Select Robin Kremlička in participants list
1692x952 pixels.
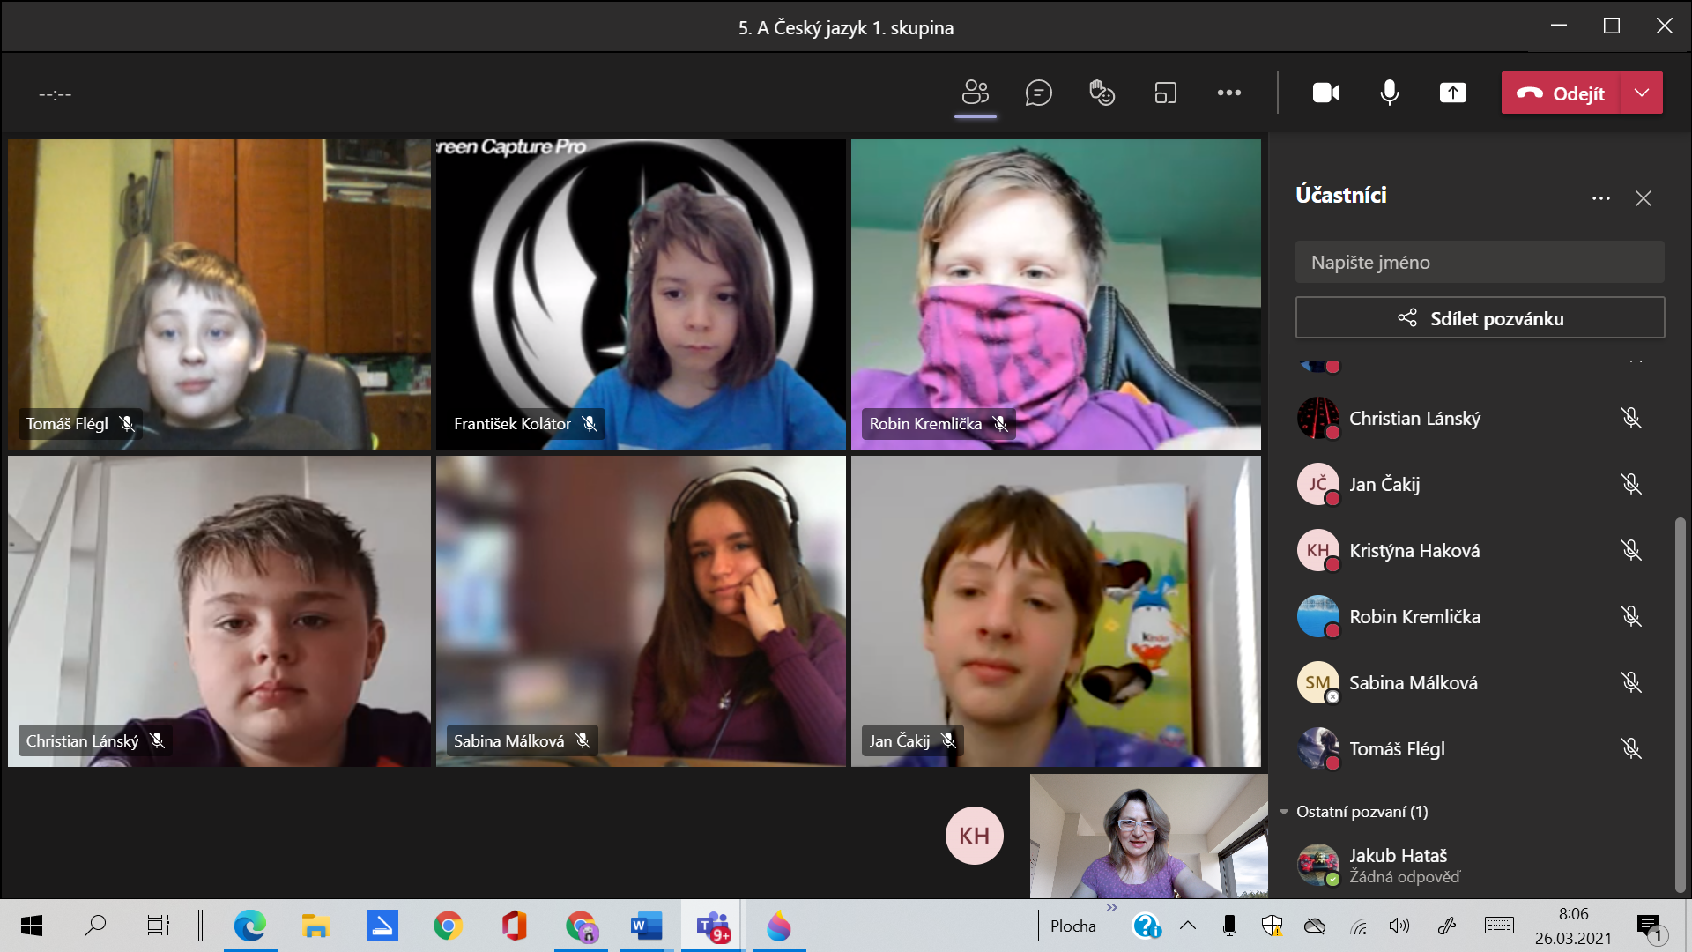point(1414,617)
